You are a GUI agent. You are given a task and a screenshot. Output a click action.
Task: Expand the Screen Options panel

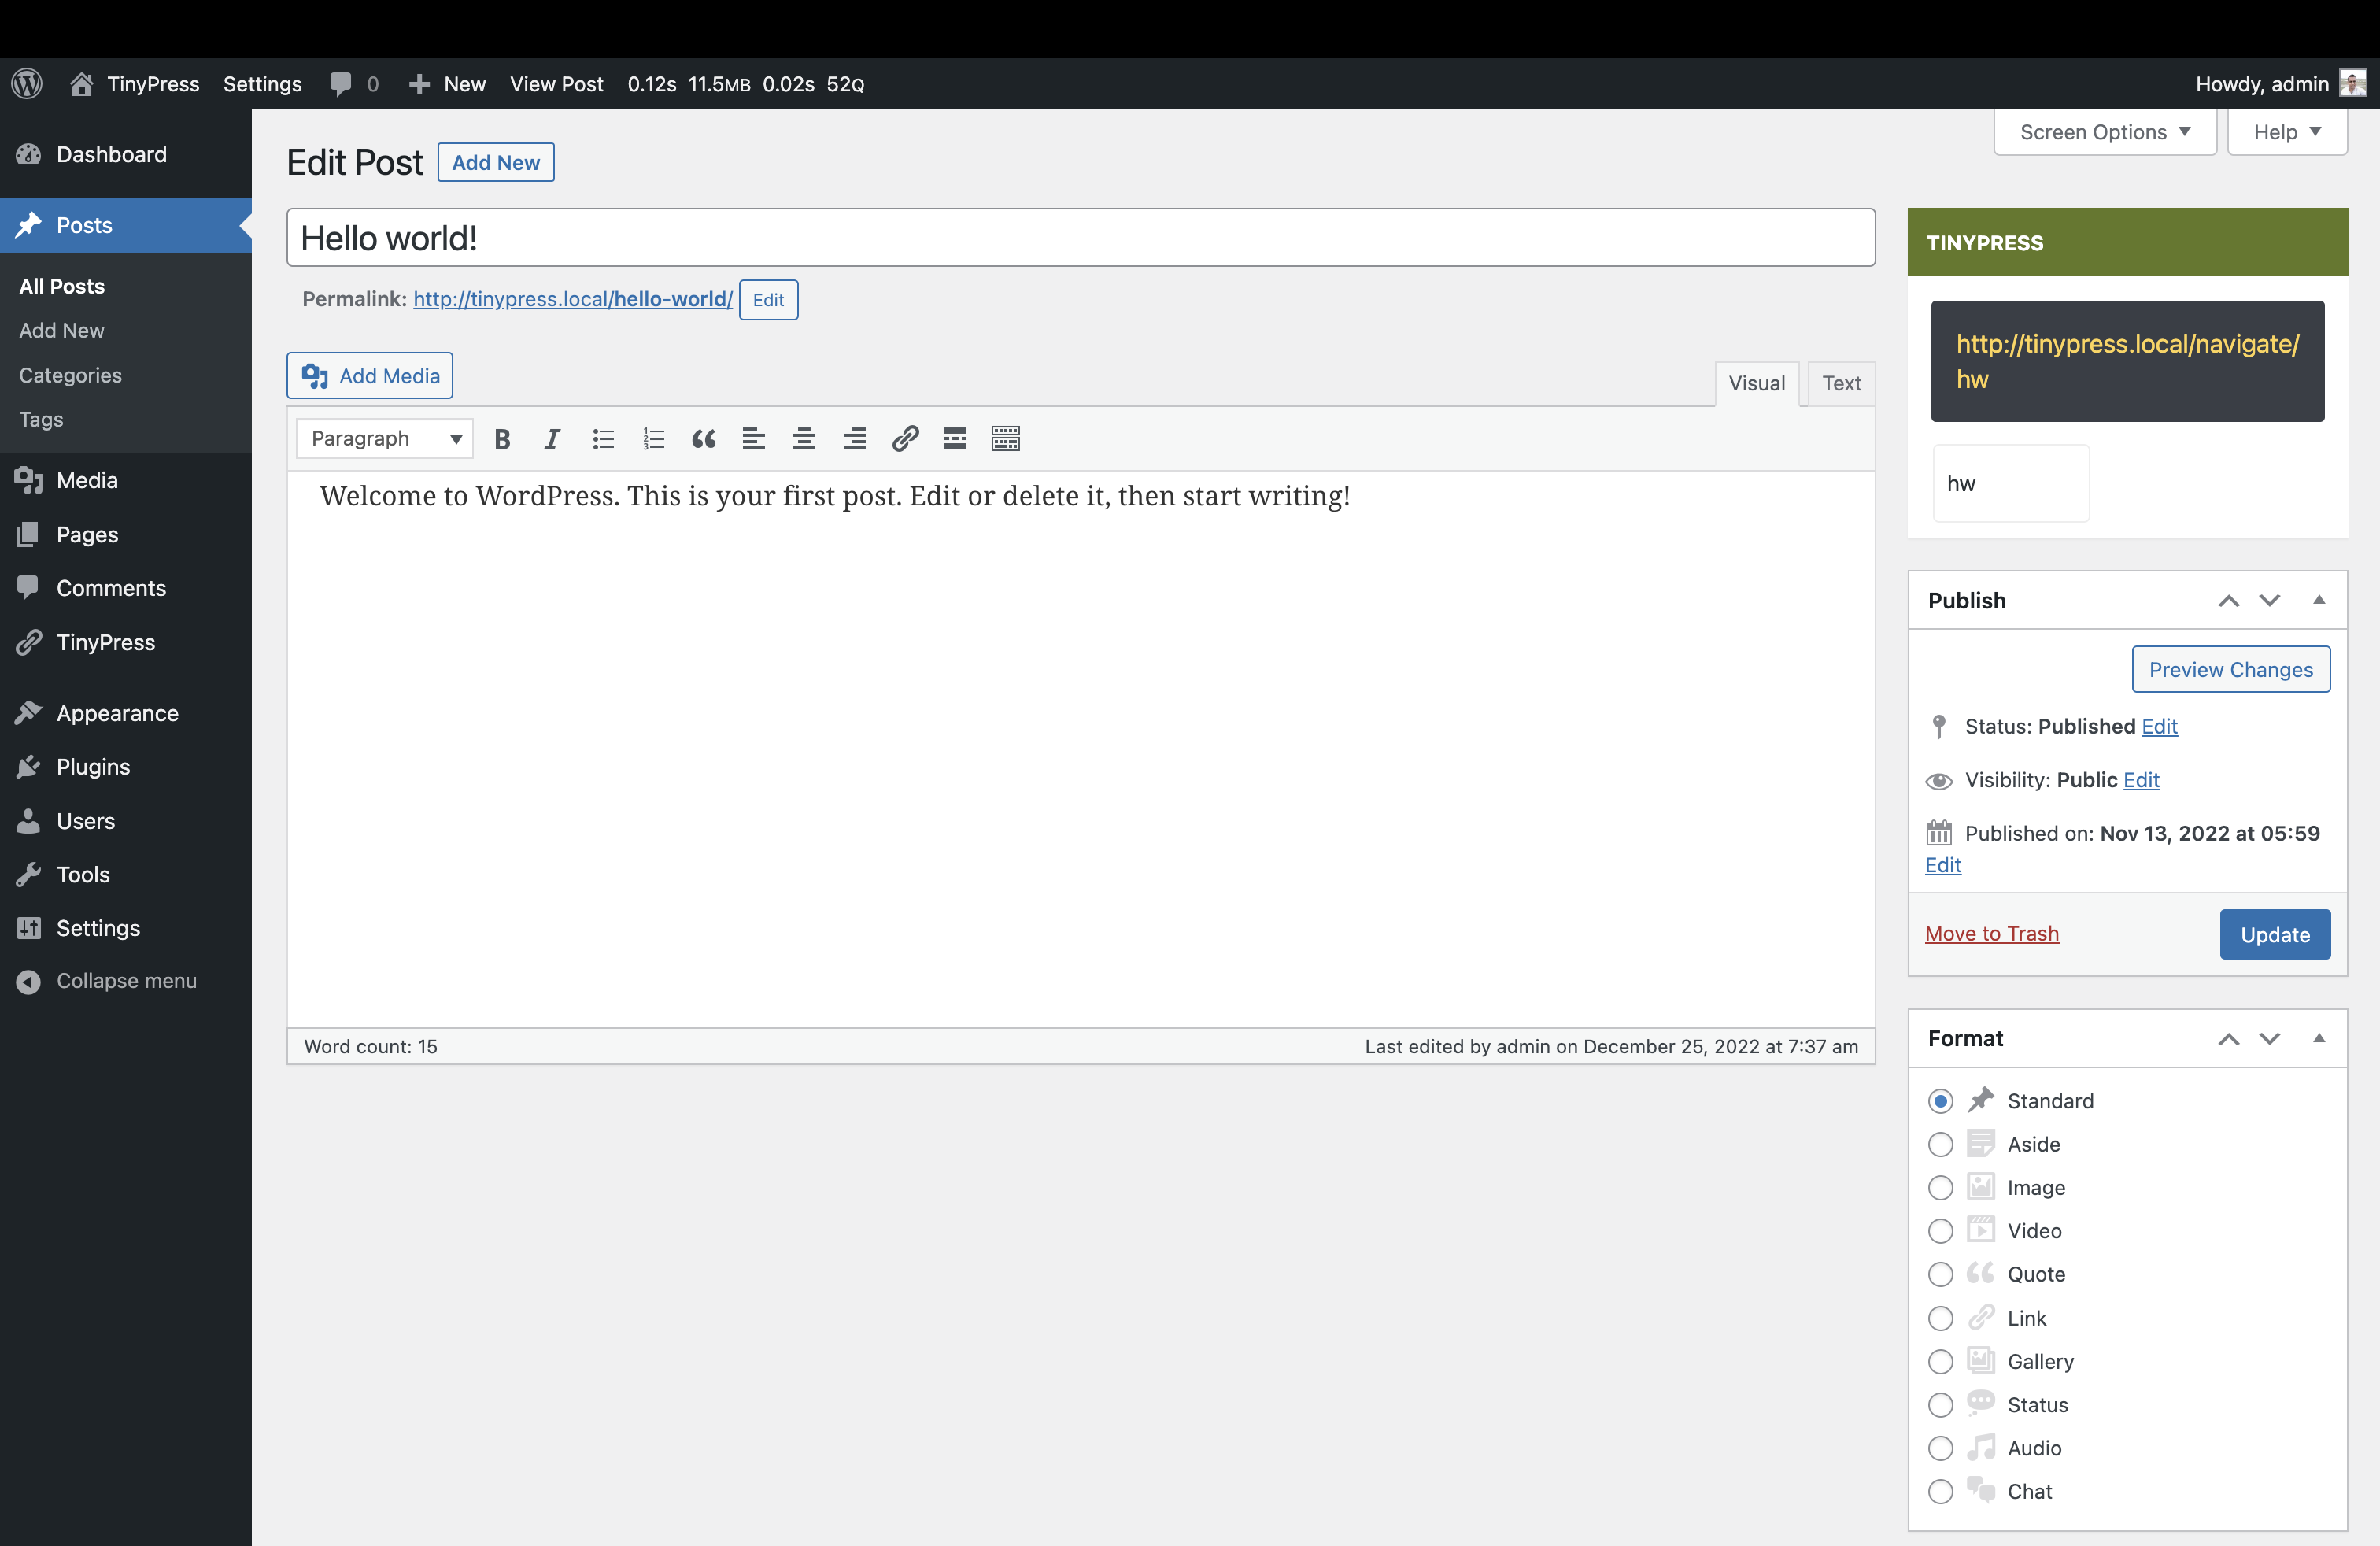tap(2105, 132)
